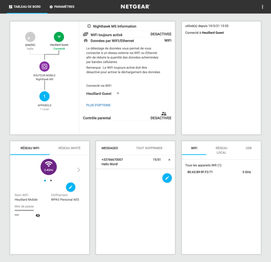Image resolution: width=271 pixels, height=262 pixels.
Task: Open the message from +33766670007
Action: [136, 162]
